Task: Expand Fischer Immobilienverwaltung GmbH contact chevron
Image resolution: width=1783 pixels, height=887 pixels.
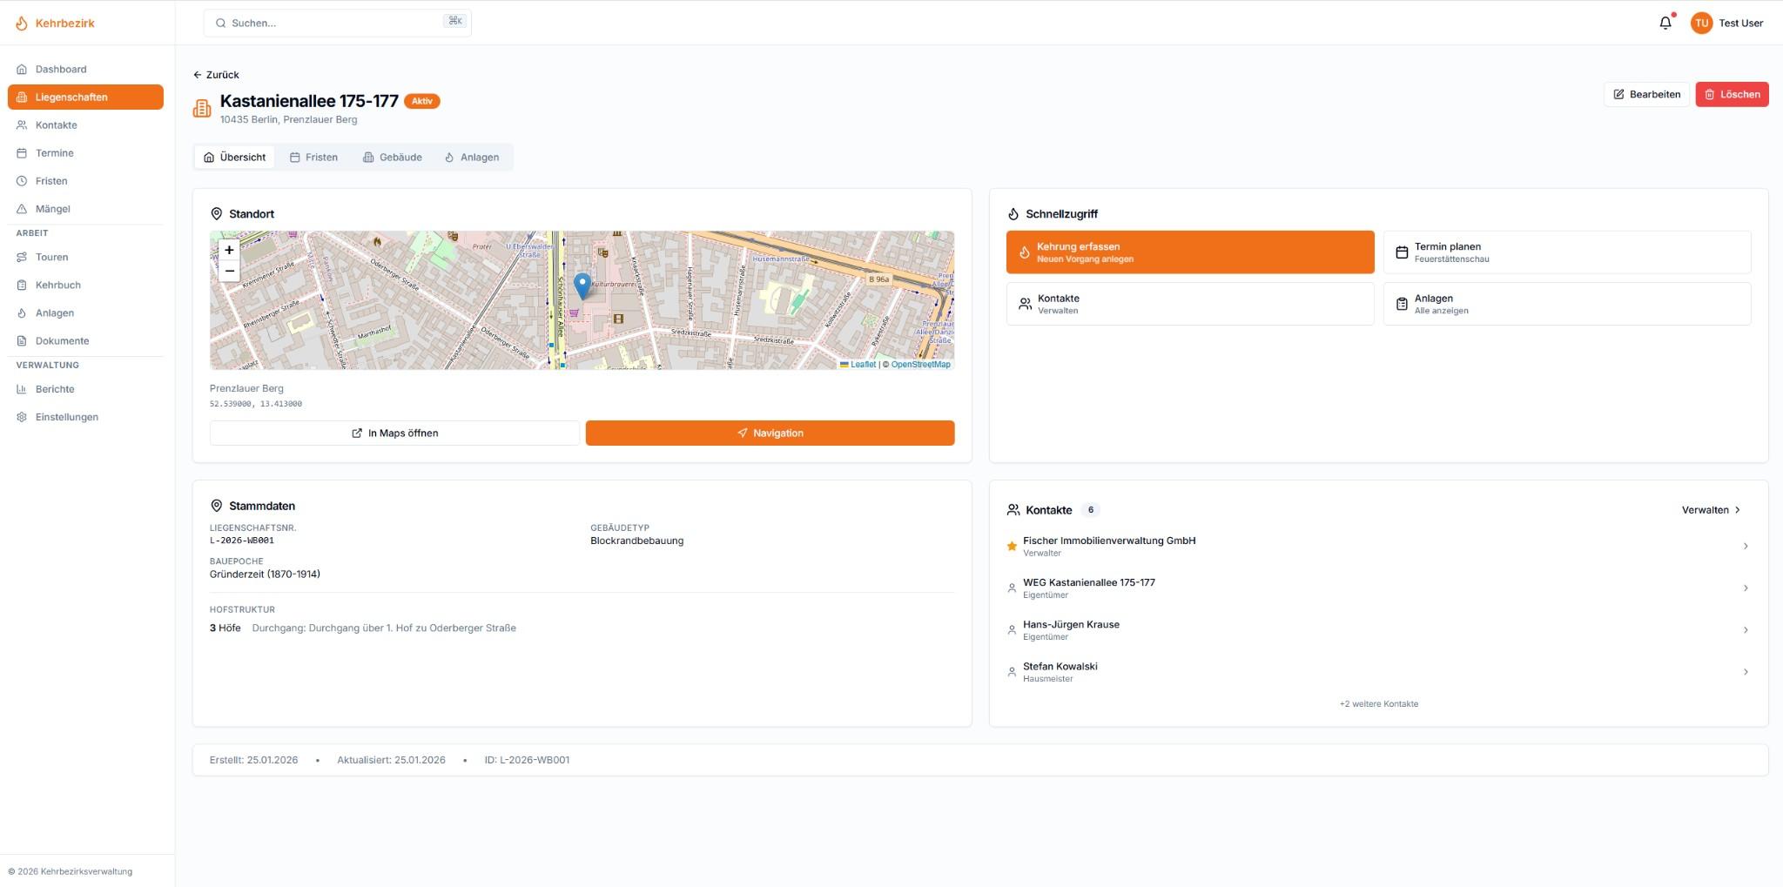Action: (1745, 546)
